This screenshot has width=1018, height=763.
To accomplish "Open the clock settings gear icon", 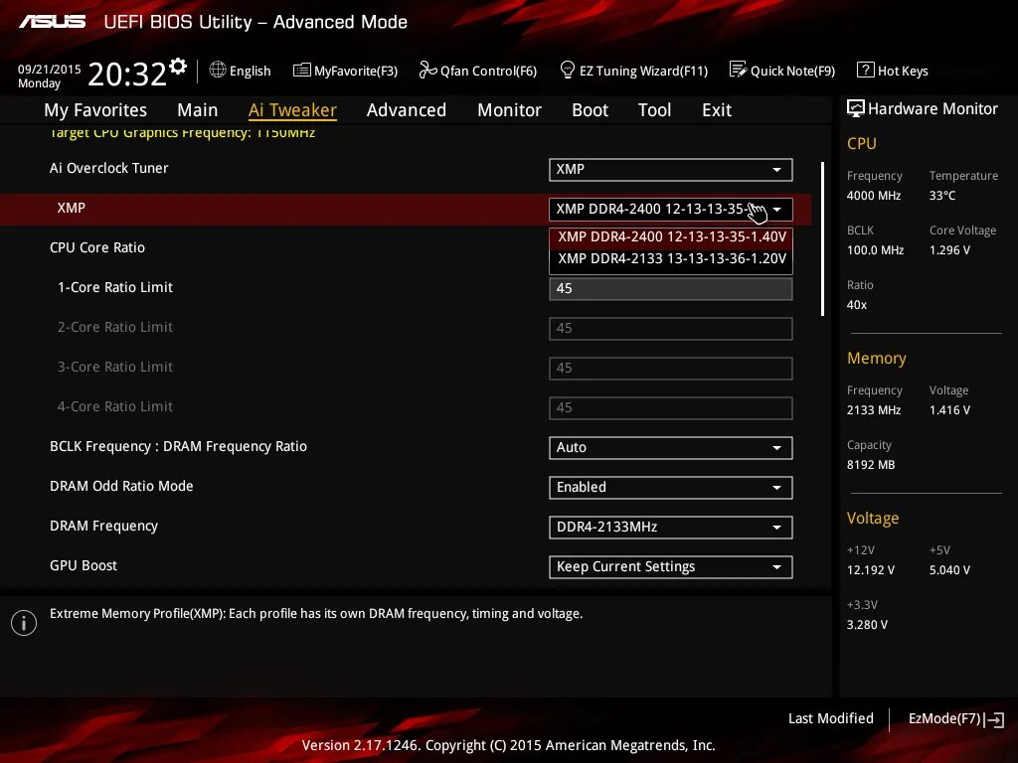I will (178, 67).
